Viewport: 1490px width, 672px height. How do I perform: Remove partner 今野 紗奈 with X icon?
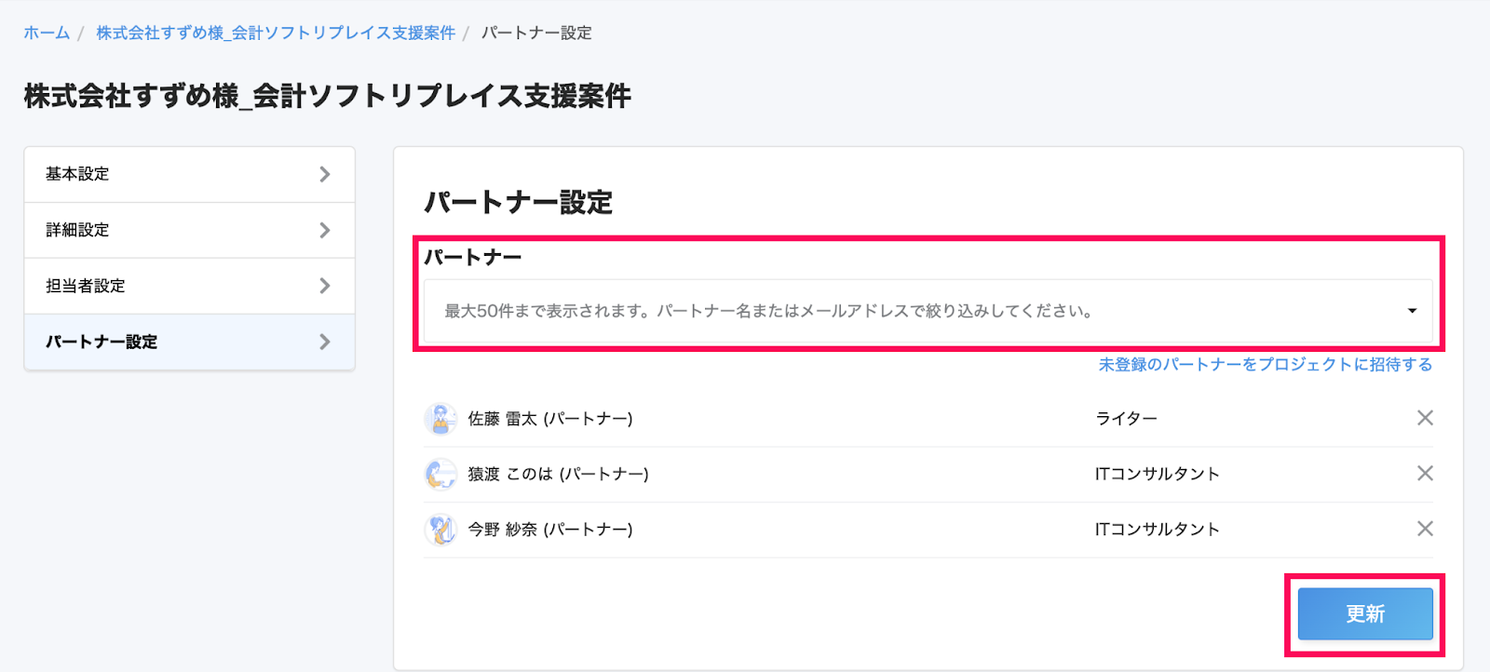(1425, 529)
